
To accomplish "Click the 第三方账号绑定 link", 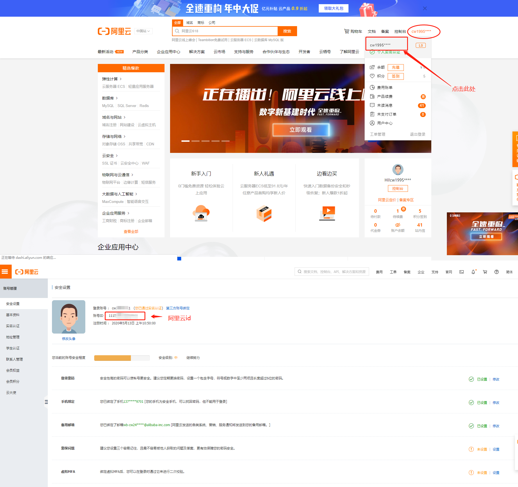I will [178, 308].
